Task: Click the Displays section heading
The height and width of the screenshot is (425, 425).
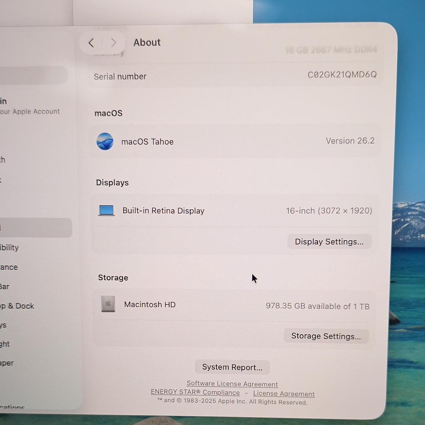Action: tap(112, 183)
